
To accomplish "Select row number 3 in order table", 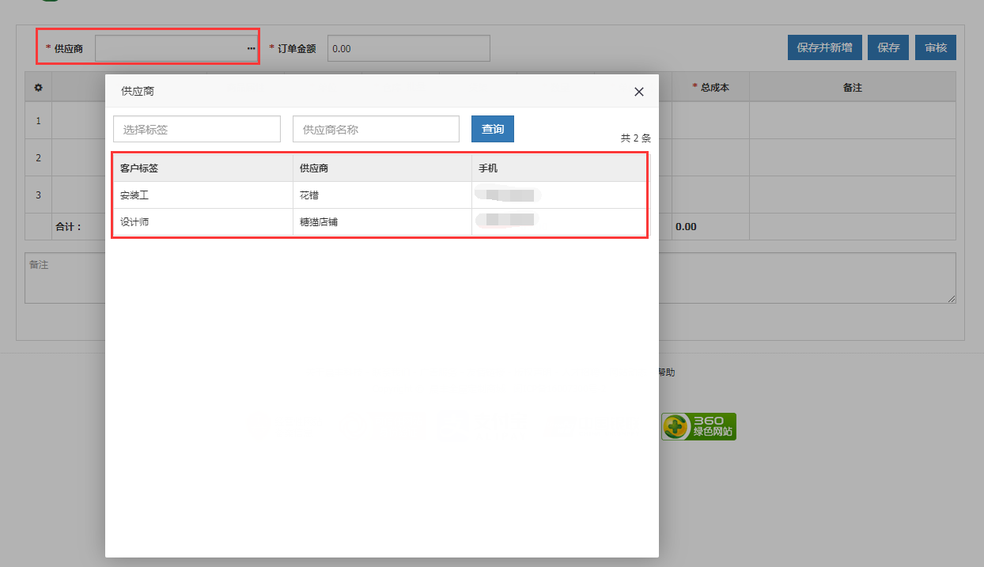I will click(x=38, y=194).
